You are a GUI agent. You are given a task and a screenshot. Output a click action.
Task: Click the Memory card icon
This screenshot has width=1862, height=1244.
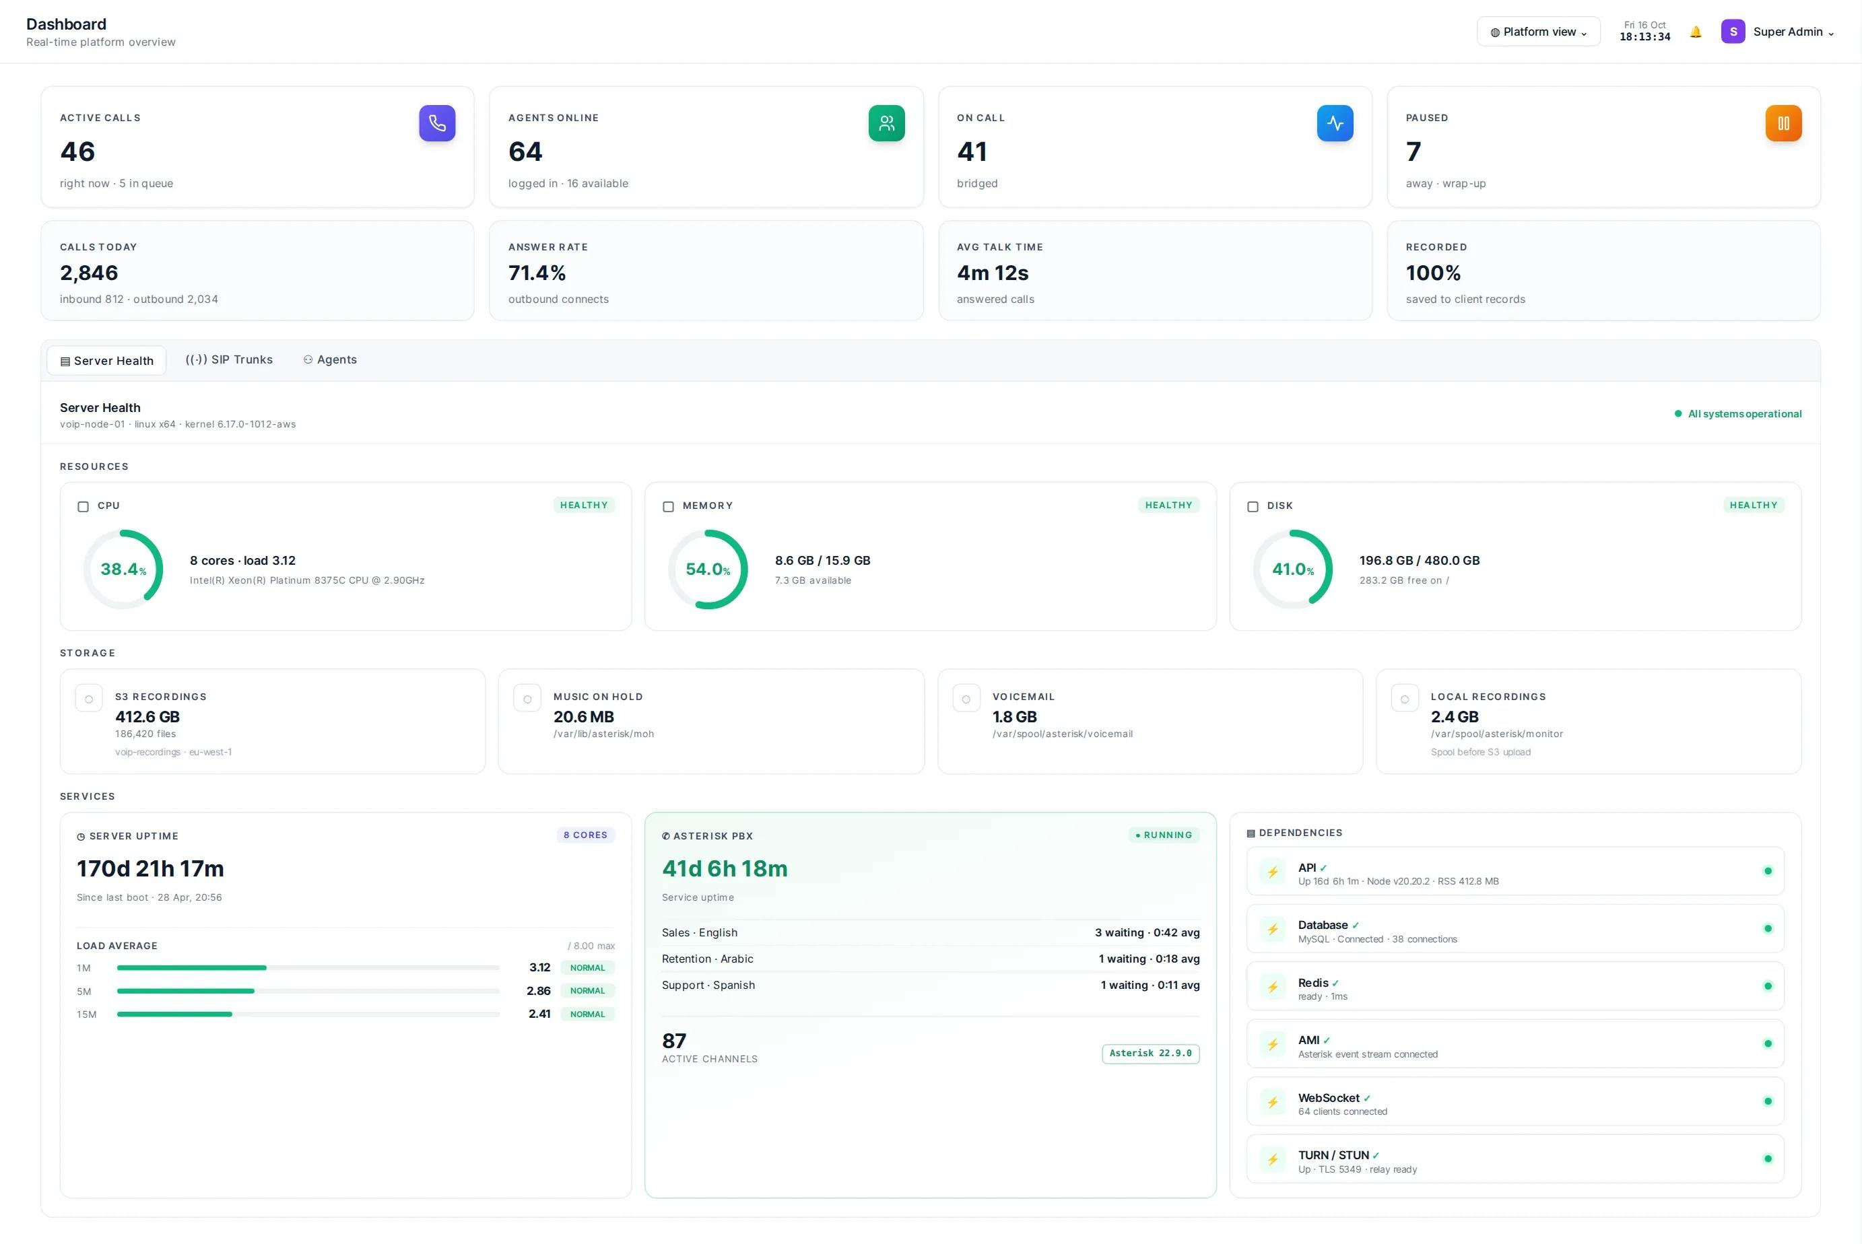tap(668, 506)
